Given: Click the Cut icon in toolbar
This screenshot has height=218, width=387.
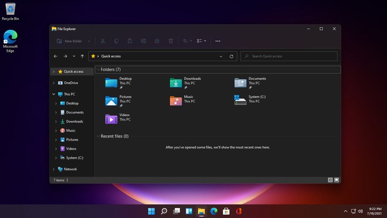Looking at the screenshot, I should [103, 41].
